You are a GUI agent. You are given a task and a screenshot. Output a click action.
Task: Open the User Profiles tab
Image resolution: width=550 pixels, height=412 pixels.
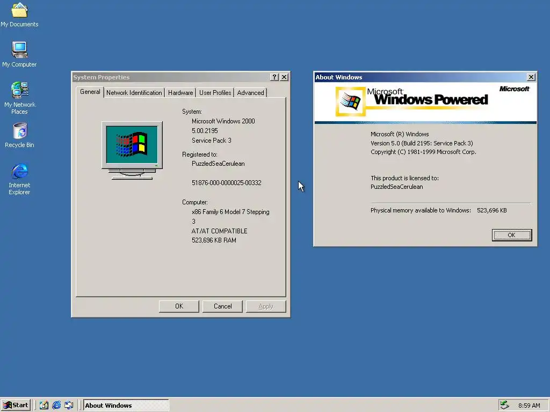point(215,93)
